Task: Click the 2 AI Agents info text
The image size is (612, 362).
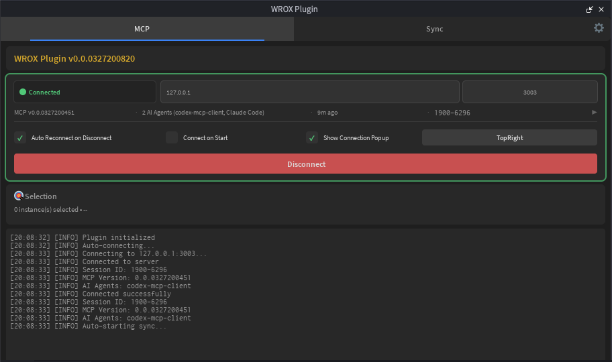Action: (203, 113)
